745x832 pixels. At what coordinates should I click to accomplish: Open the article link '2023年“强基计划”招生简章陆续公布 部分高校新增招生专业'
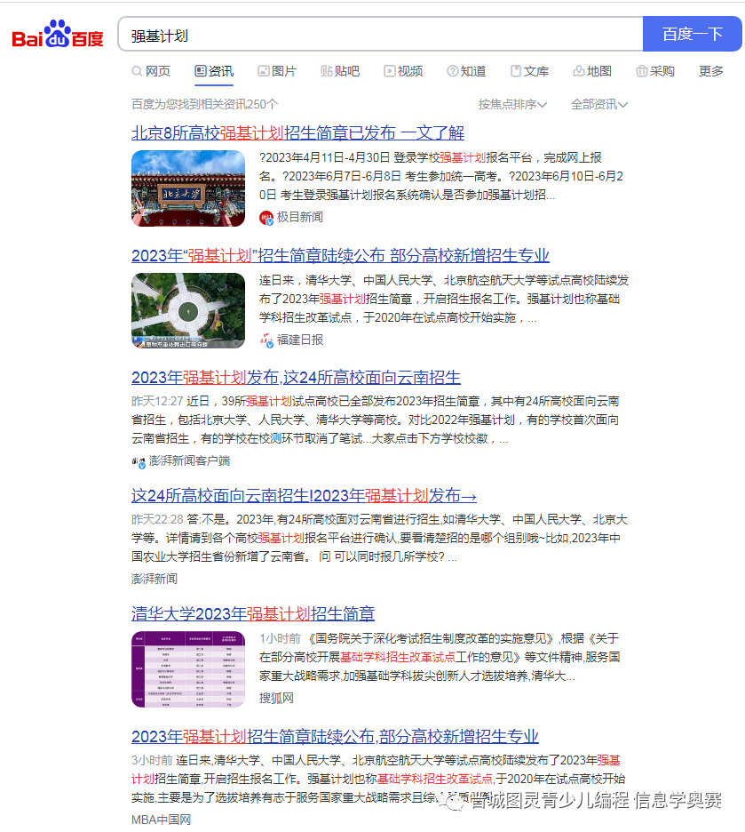[340, 256]
